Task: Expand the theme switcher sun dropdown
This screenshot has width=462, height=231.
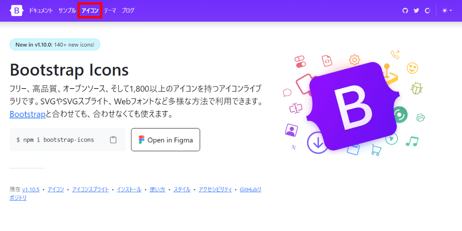Action: tap(447, 11)
